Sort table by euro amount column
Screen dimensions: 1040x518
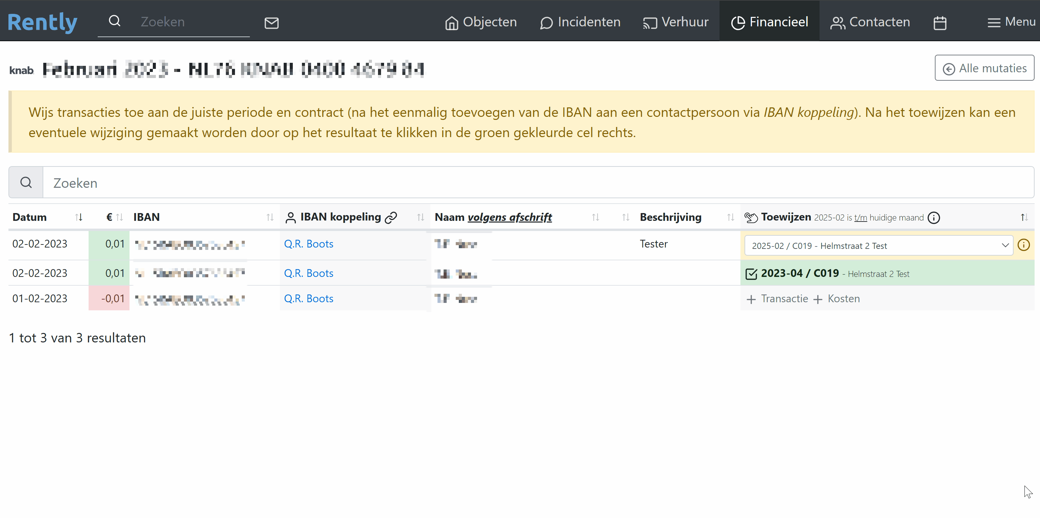tap(119, 218)
